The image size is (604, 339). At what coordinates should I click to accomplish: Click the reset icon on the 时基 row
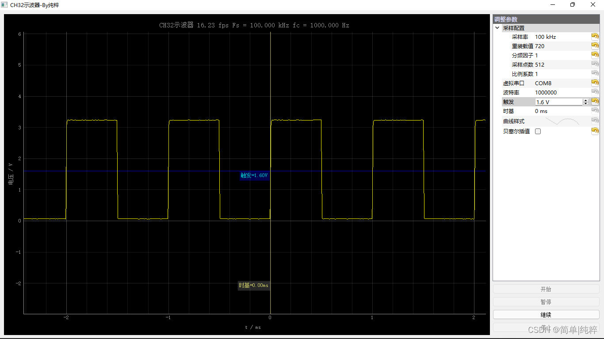[595, 111]
